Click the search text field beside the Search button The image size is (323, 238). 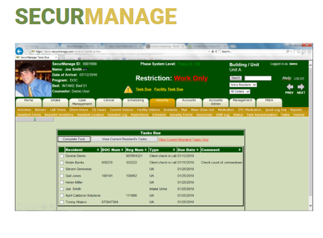coord(257,78)
